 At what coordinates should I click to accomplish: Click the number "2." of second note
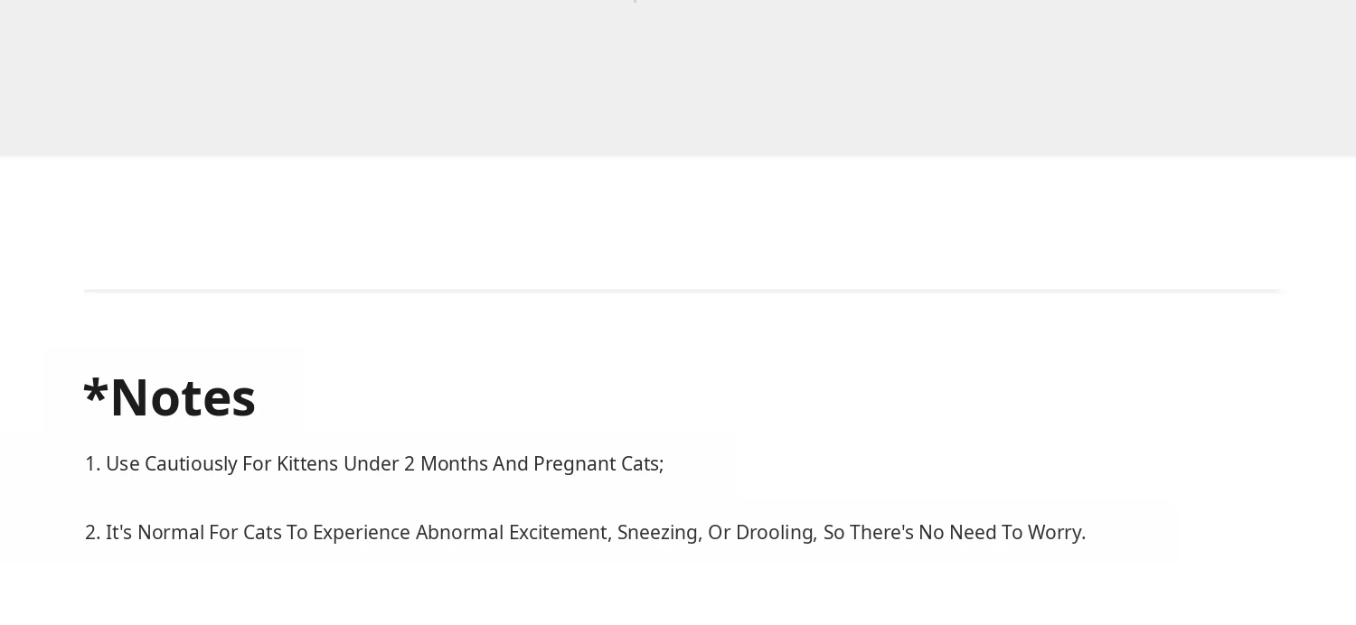[x=92, y=533]
